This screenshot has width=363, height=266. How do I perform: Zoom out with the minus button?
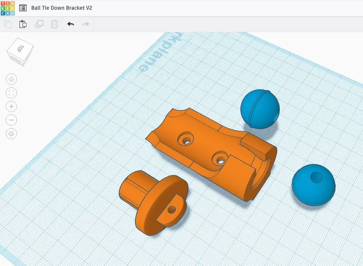tap(11, 120)
